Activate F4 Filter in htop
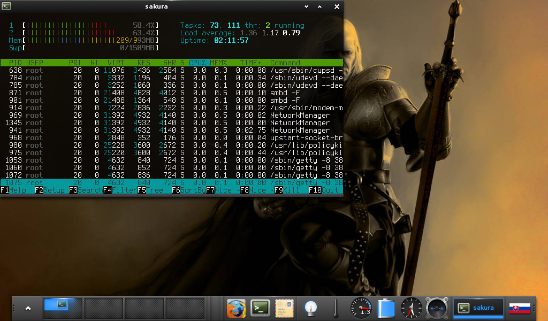Viewport: 548px width, 321px height. pos(120,190)
